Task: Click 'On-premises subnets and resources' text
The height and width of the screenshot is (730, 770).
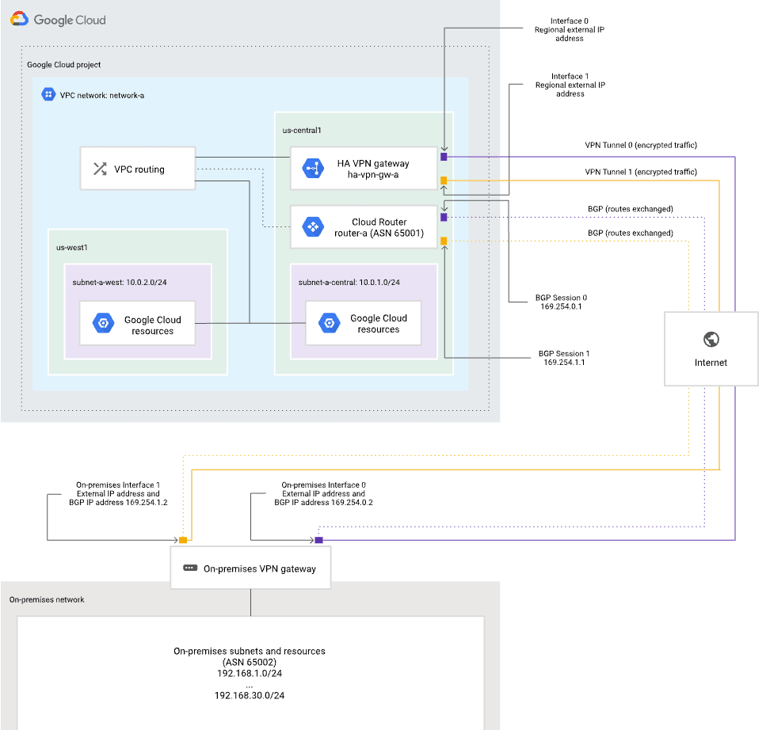Action: [250, 652]
